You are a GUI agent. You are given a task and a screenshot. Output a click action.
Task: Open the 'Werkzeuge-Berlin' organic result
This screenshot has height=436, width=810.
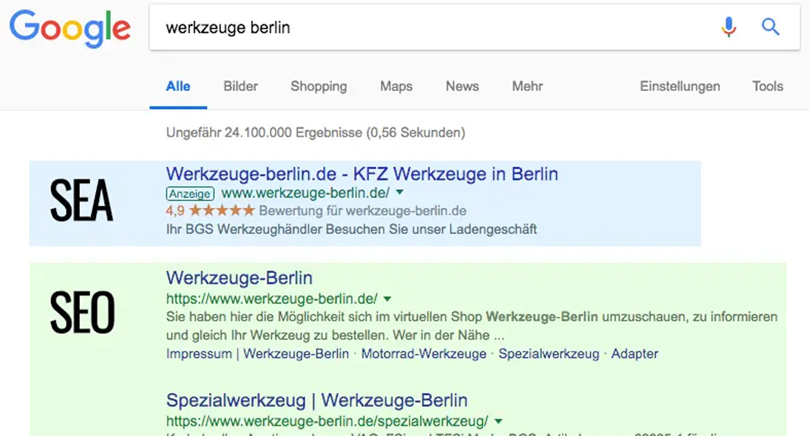[239, 278]
